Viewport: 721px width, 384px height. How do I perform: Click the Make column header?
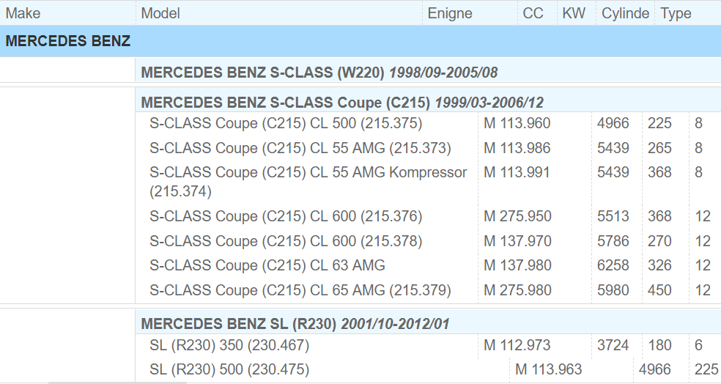tap(23, 13)
